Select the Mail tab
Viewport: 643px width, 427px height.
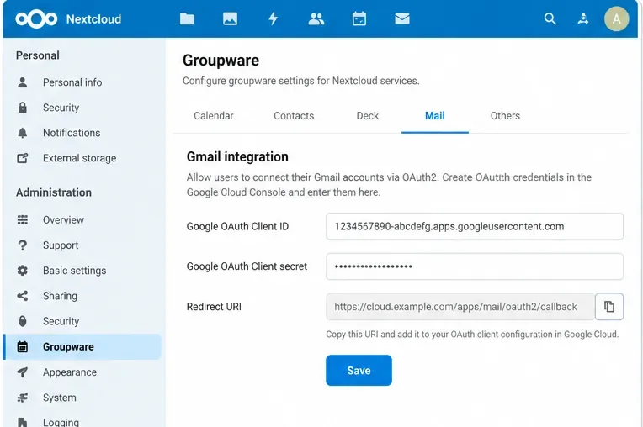434,116
